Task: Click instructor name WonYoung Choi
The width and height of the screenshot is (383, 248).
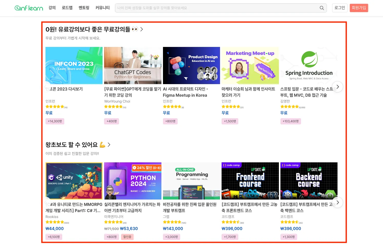Action: tap(117, 101)
